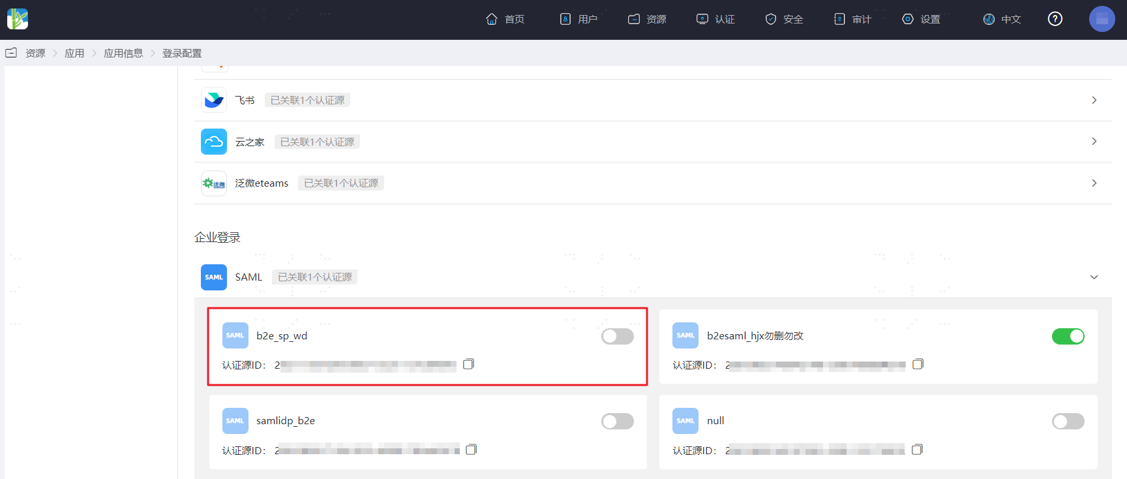Click the breadcrumb folder icon

[11, 53]
